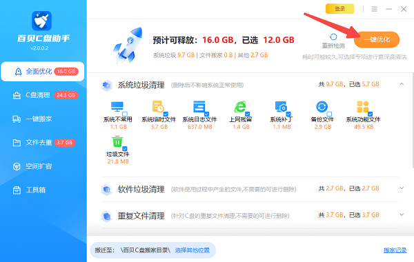
Task: Uncheck the 系统功能文件 checkbox
Action: [370, 114]
